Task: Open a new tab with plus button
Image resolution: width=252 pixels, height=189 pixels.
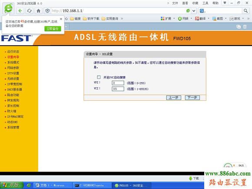Action: click(66, 27)
